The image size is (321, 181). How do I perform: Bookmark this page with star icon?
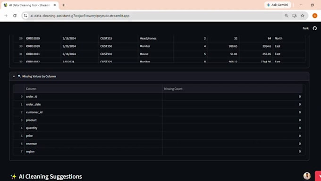303,16
